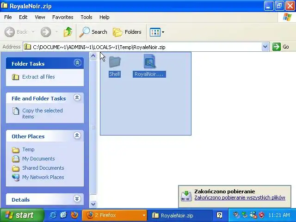Click the download complete popup icon

(186, 196)
